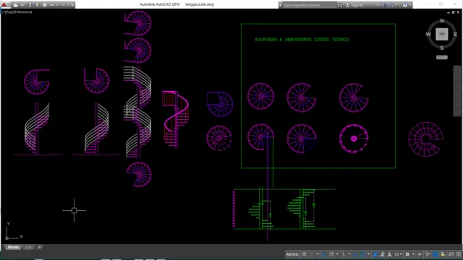
Task: Toggle Ortho mode in status bar
Action: (x=324, y=254)
